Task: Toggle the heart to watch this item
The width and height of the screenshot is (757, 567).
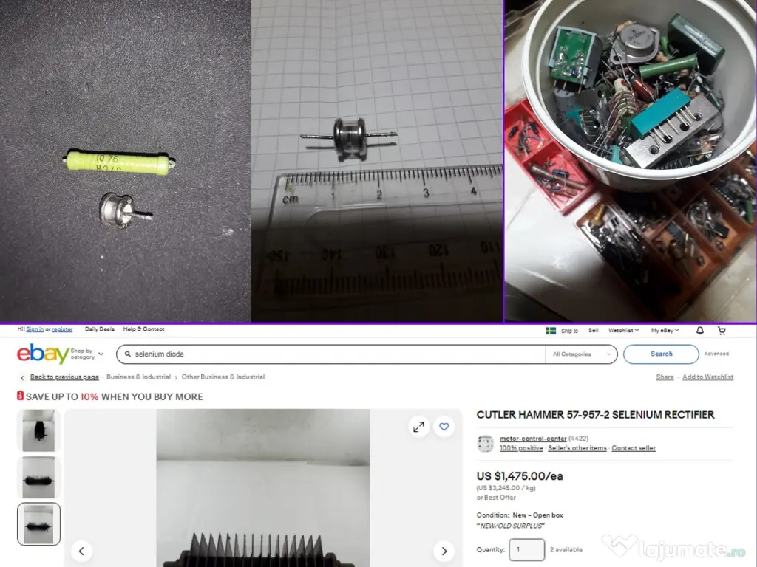Action: pyautogui.click(x=444, y=427)
